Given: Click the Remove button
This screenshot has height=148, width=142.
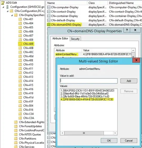Looking at the screenshot, I should 129,91.
